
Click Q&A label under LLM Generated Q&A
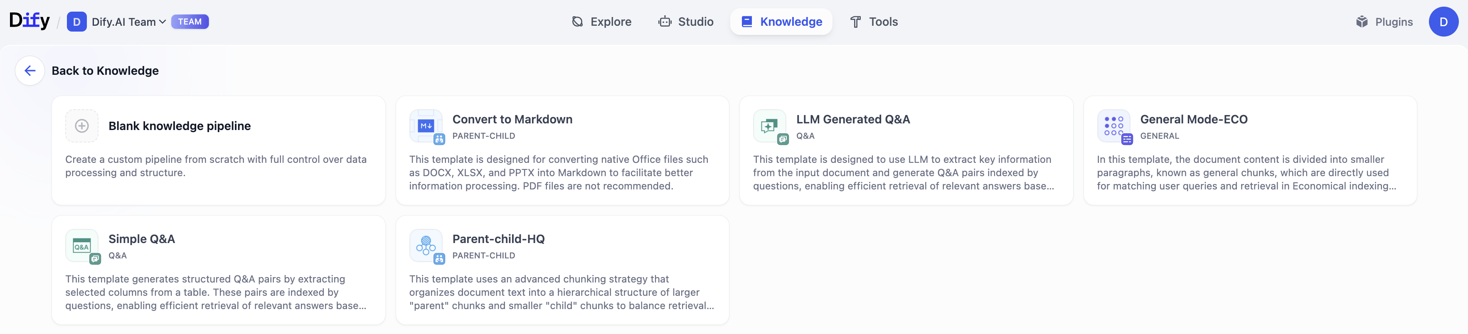pyautogui.click(x=805, y=136)
